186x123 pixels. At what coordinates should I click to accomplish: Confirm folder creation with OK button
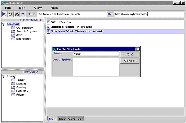[130, 54]
